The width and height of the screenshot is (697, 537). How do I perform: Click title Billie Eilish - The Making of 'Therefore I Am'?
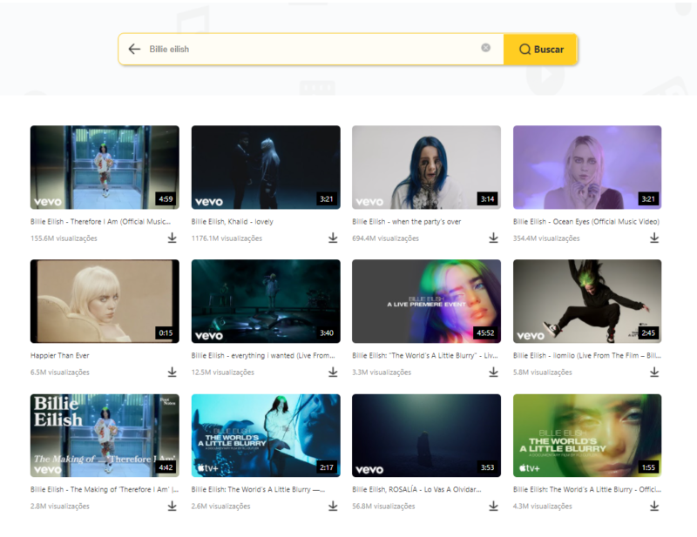(105, 489)
